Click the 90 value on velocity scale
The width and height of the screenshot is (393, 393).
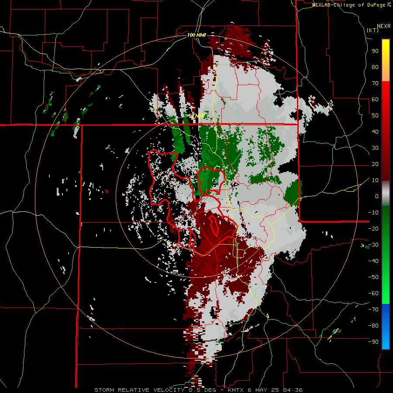click(x=375, y=51)
